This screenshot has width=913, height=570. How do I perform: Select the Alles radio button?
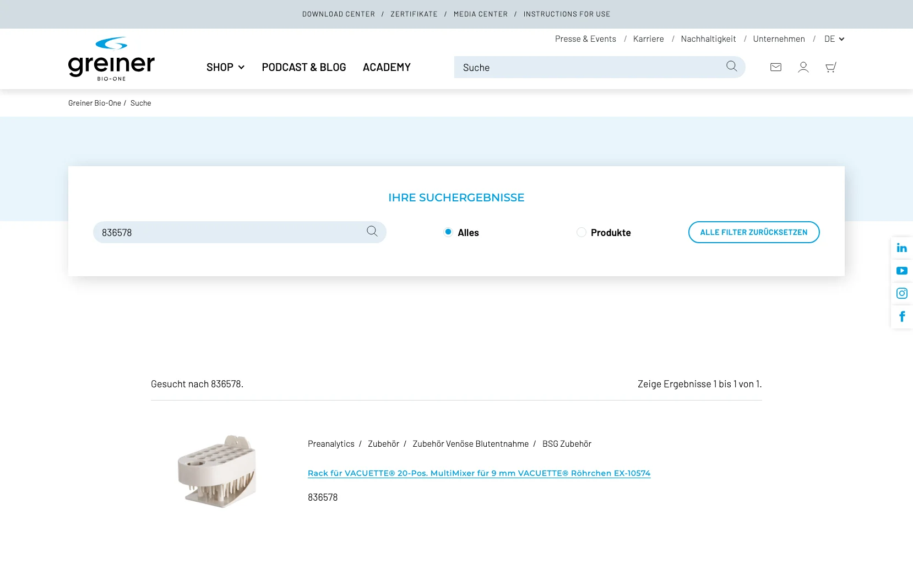448,232
